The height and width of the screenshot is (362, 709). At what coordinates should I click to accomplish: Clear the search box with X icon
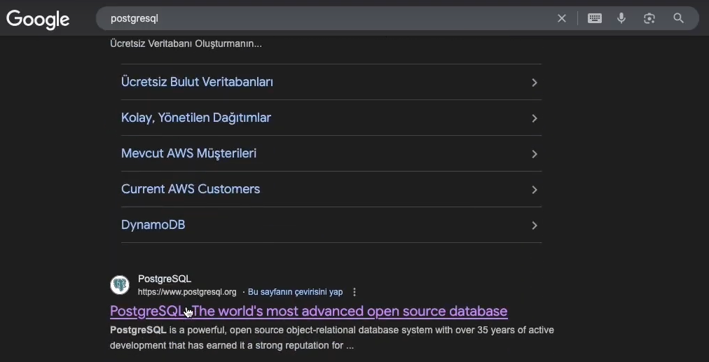[562, 18]
